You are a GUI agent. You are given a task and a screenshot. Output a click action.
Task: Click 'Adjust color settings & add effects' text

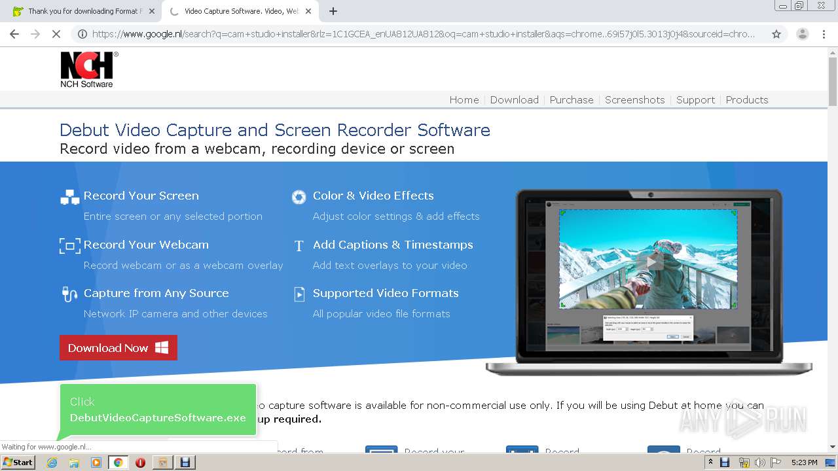pos(396,217)
